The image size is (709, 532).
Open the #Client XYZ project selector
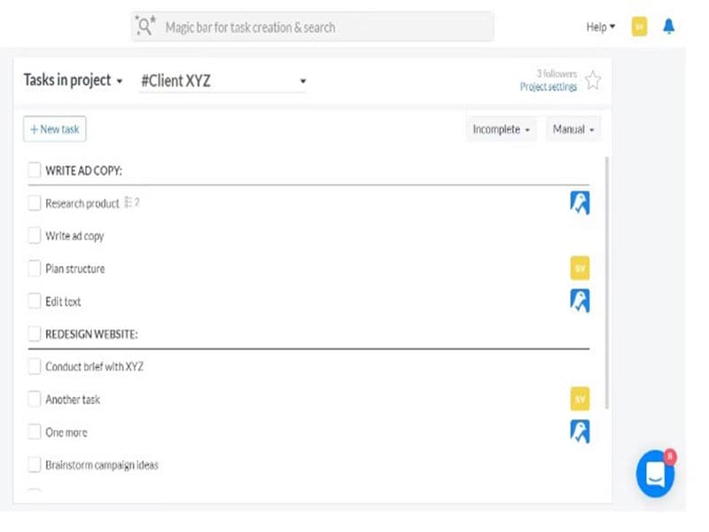[222, 81]
